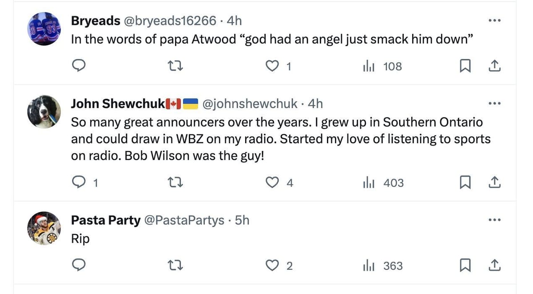Viewport: 533px width, 294px height.
Task: Open more options for Pasta Party's tweet
Action: (x=494, y=220)
